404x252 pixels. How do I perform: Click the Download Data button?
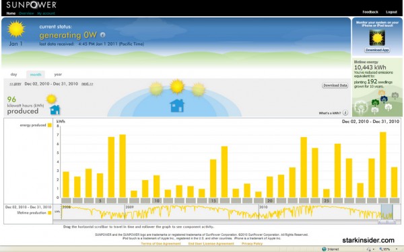tap(335, 85)
